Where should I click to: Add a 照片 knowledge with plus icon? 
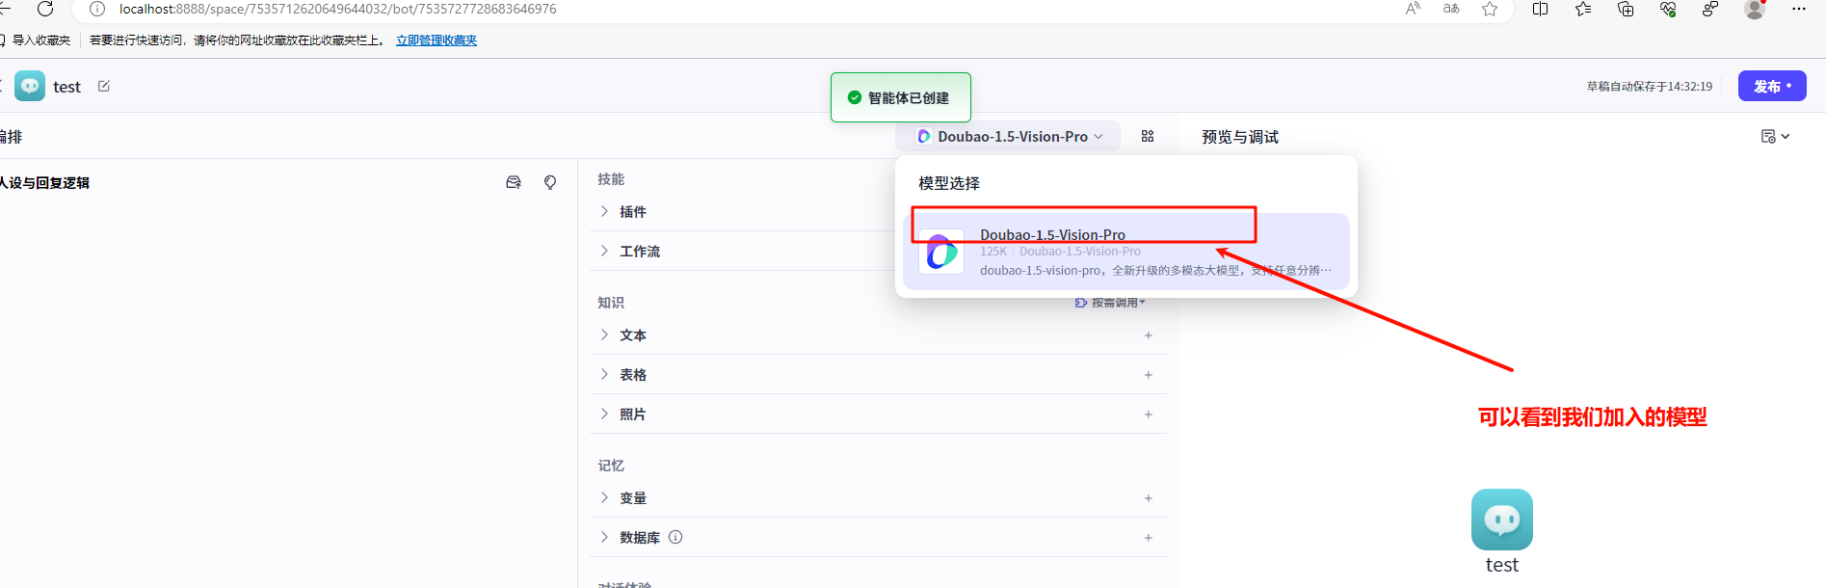(1149, 414)
